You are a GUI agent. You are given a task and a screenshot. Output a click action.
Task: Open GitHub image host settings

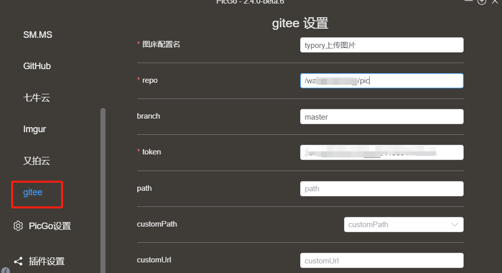(x=37, y=66)
